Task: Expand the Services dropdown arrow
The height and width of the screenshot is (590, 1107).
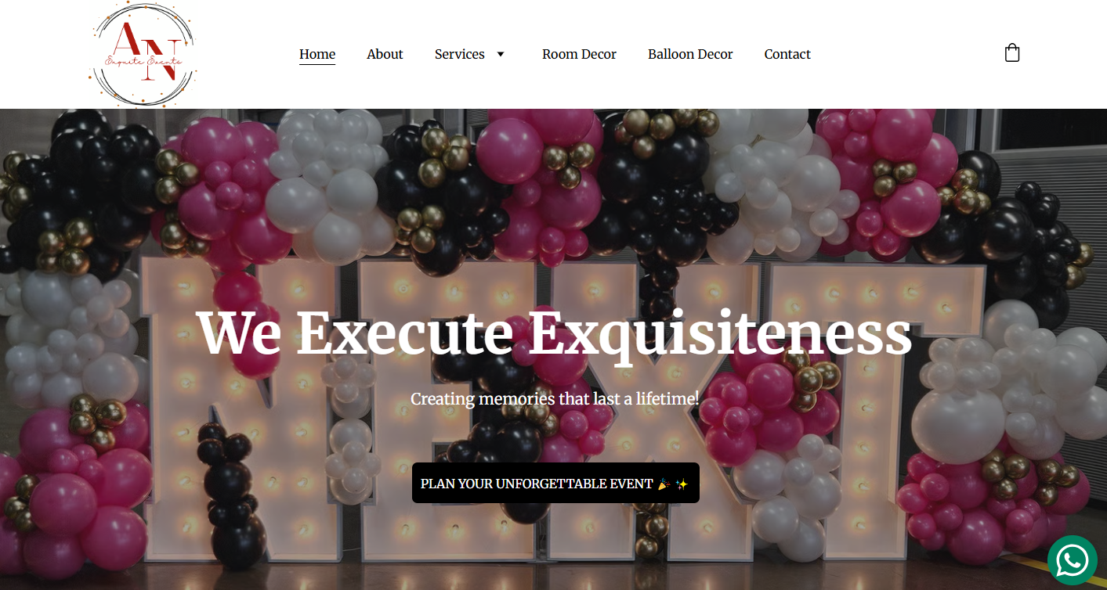Action: (x=501, y=54)
